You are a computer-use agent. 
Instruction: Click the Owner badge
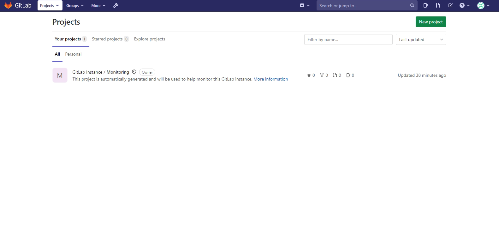pos(147,72)
